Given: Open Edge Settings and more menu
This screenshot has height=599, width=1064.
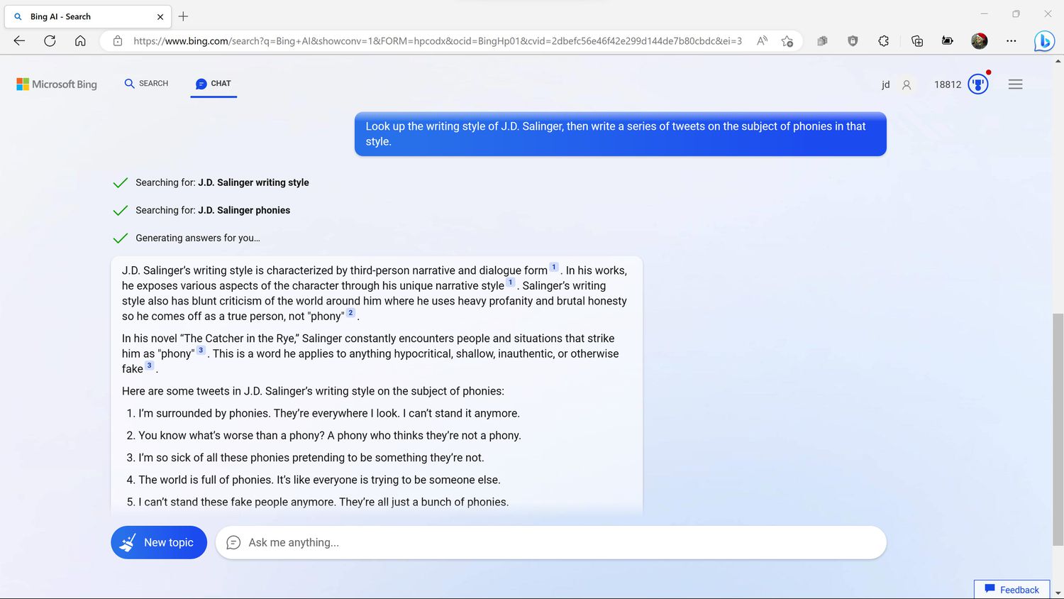Looking at the screenshot, I should pos(1011,41).
